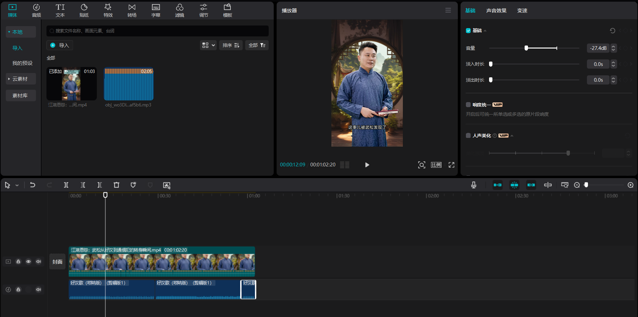Toggle clip linkage
This screenshot has height=317, width=638.
(531, 185)
